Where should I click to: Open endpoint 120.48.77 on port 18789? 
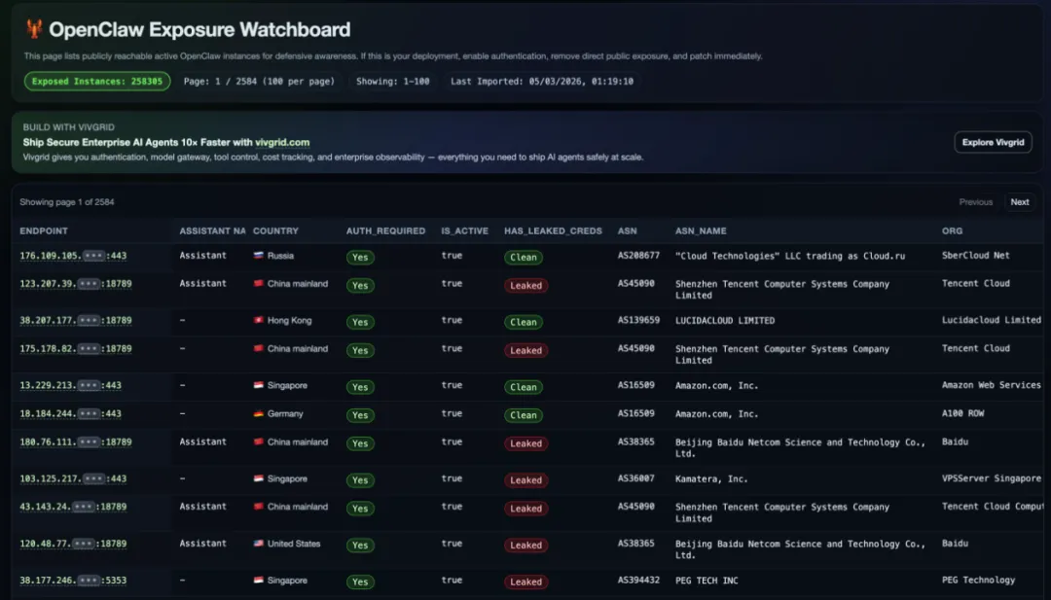(73, 544)
